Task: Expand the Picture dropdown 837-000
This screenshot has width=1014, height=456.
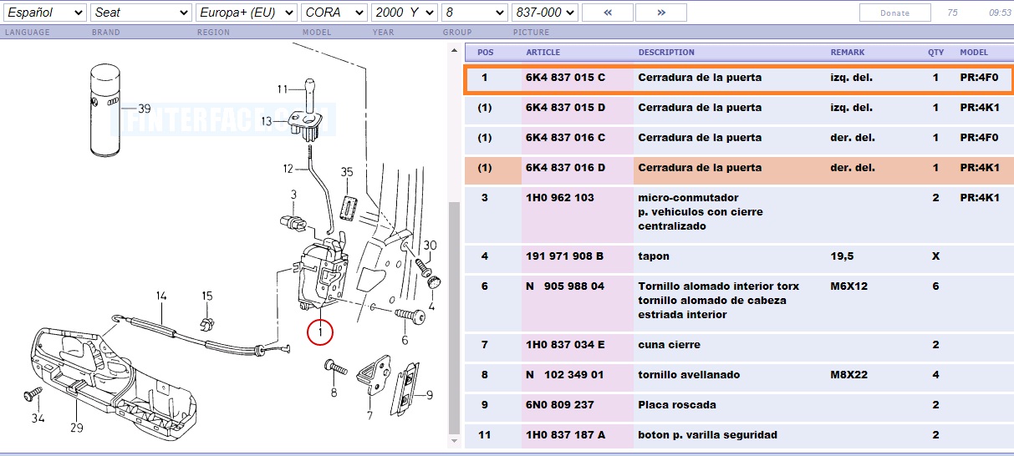Action: tap(545, 13)
